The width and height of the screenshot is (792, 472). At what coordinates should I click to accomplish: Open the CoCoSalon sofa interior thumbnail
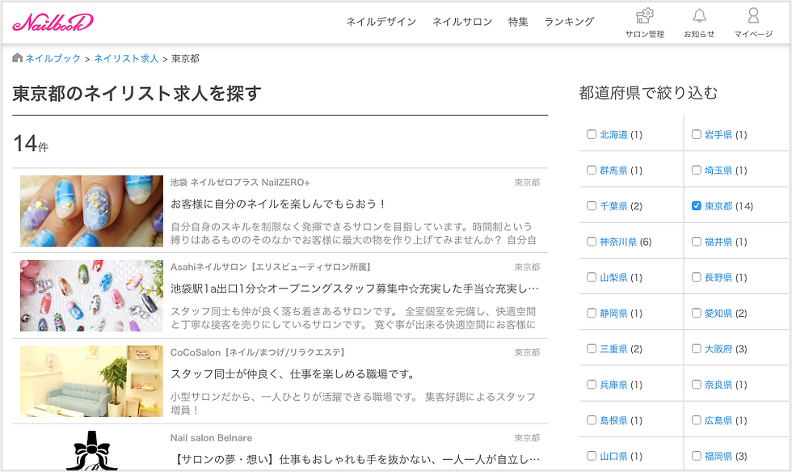(x=91, y=381)
